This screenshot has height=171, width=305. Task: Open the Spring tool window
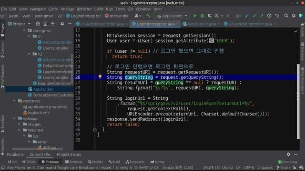point(157,162)
